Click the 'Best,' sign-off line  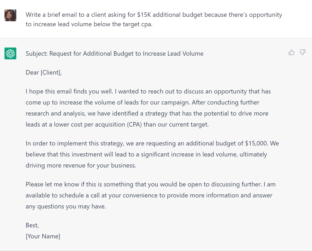(x=32, y=225)
